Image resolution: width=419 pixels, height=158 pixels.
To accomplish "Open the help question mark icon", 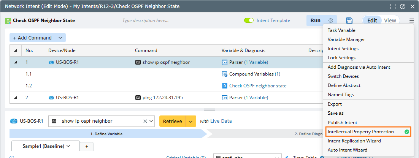I will pyautogui.click(x=402, y=6).
